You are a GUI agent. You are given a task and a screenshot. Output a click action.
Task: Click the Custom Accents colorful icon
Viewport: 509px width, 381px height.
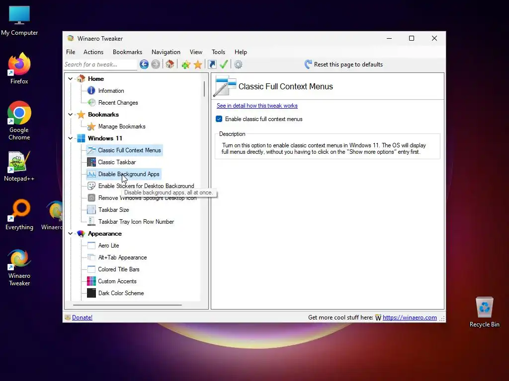point(91,281)
